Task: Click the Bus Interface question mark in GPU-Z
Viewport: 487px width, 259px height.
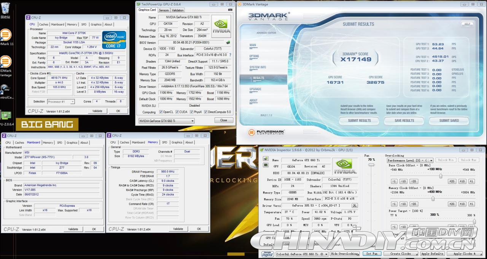Action: point(230,55)
